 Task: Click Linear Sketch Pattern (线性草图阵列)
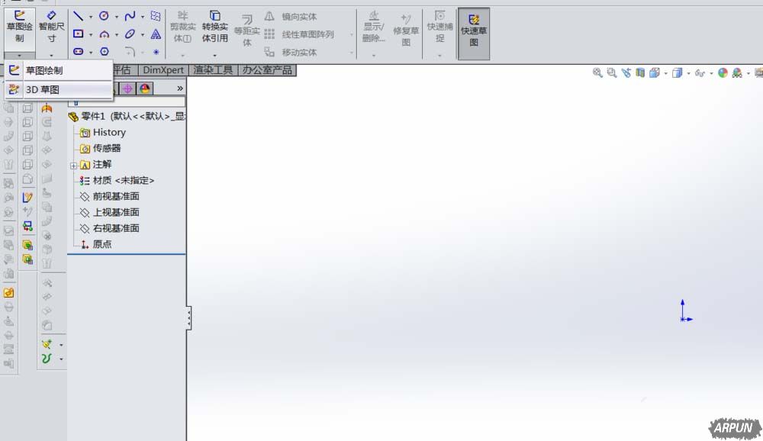coord(299,34)
